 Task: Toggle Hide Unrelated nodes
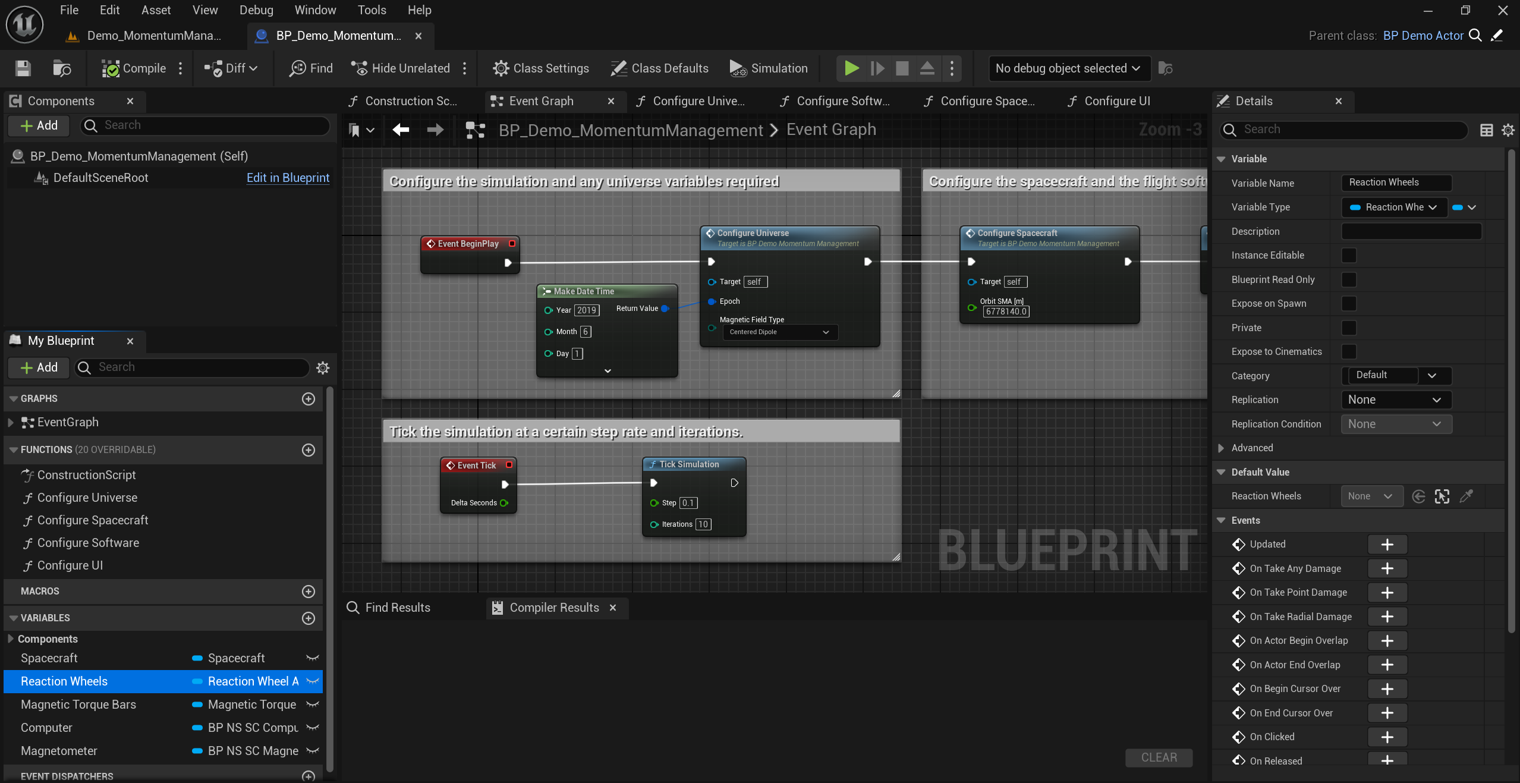(401, 68)
